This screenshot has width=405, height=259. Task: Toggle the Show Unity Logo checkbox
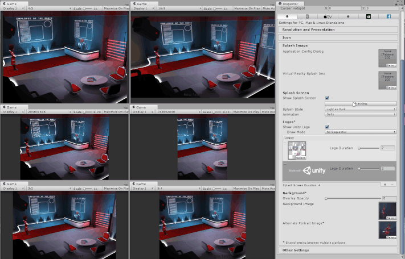[327, 127]
